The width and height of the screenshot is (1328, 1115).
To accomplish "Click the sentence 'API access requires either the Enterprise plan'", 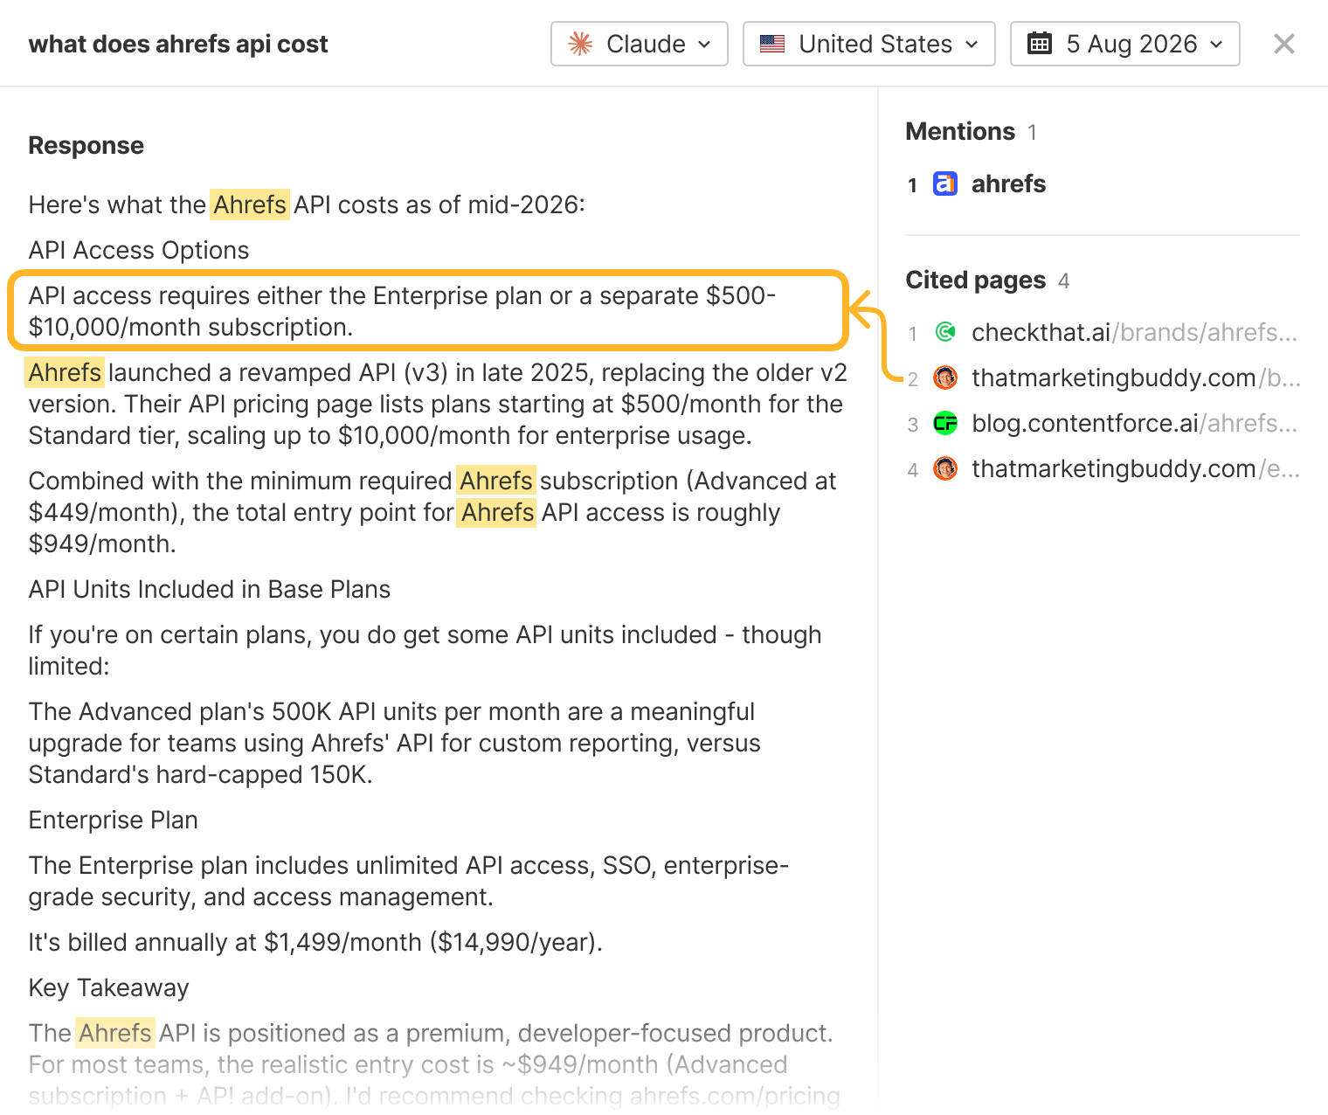I will tap(402, 311).
